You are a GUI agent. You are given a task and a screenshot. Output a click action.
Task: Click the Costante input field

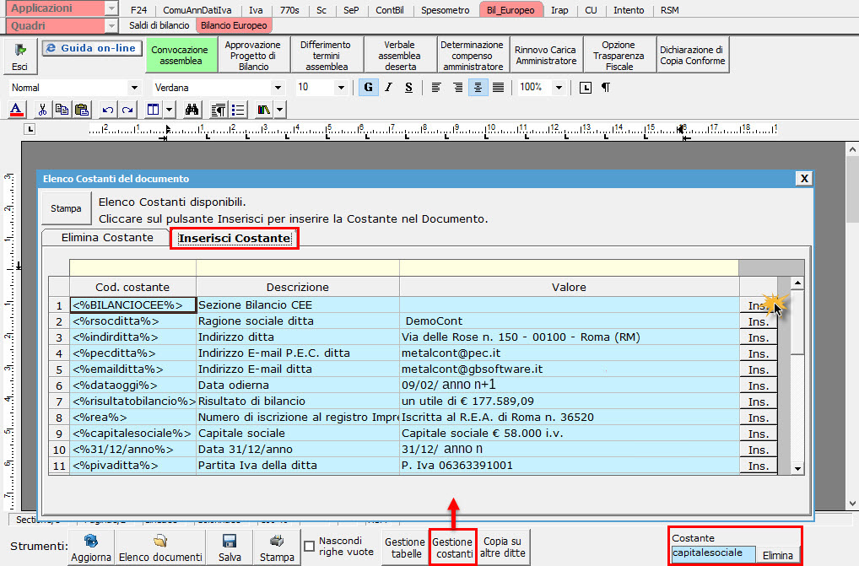pyautogui.click(x=713, y=553)
